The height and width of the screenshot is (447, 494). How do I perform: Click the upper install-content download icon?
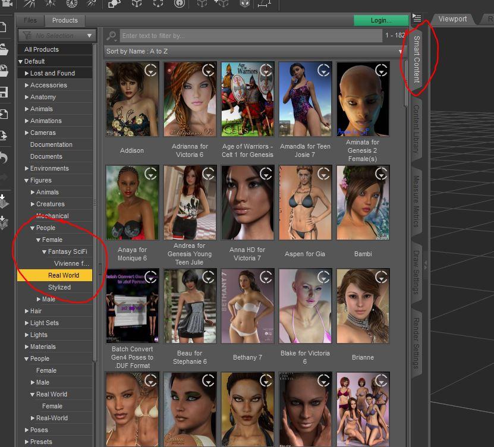click(x=4, y=202)
